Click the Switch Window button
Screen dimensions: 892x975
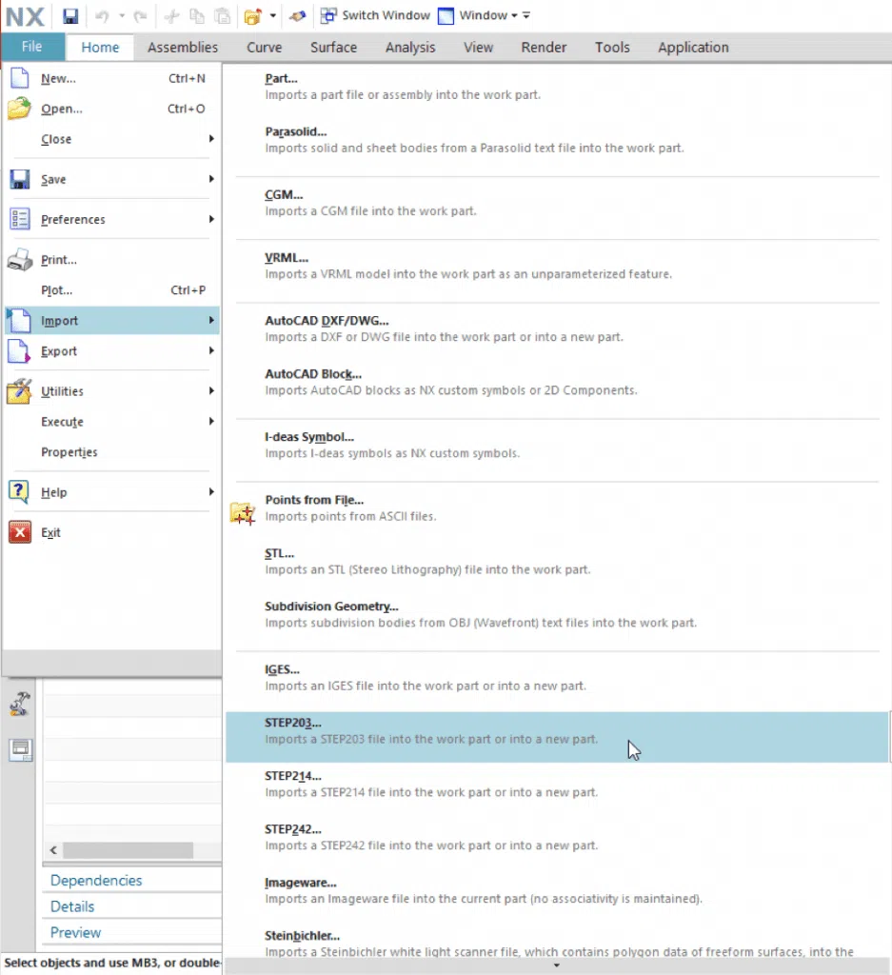pos(375,15)
